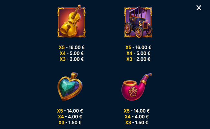The height and width of the screenshot is (129, 210).
Task: Click heart pendant X5 payout 14.00 €
Action: (70, 111)
